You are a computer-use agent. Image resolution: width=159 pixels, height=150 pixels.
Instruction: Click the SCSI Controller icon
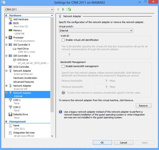point(10,67)
